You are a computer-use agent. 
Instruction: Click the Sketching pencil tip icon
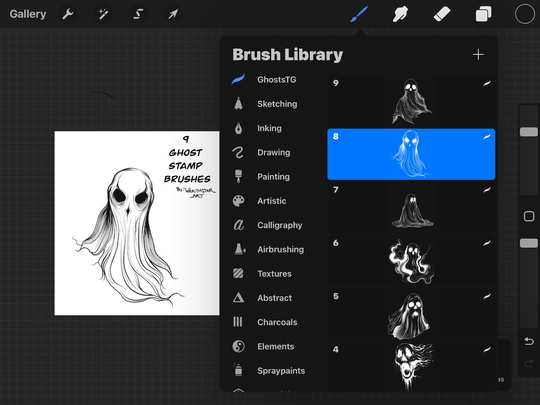click(x=238, y=103)
